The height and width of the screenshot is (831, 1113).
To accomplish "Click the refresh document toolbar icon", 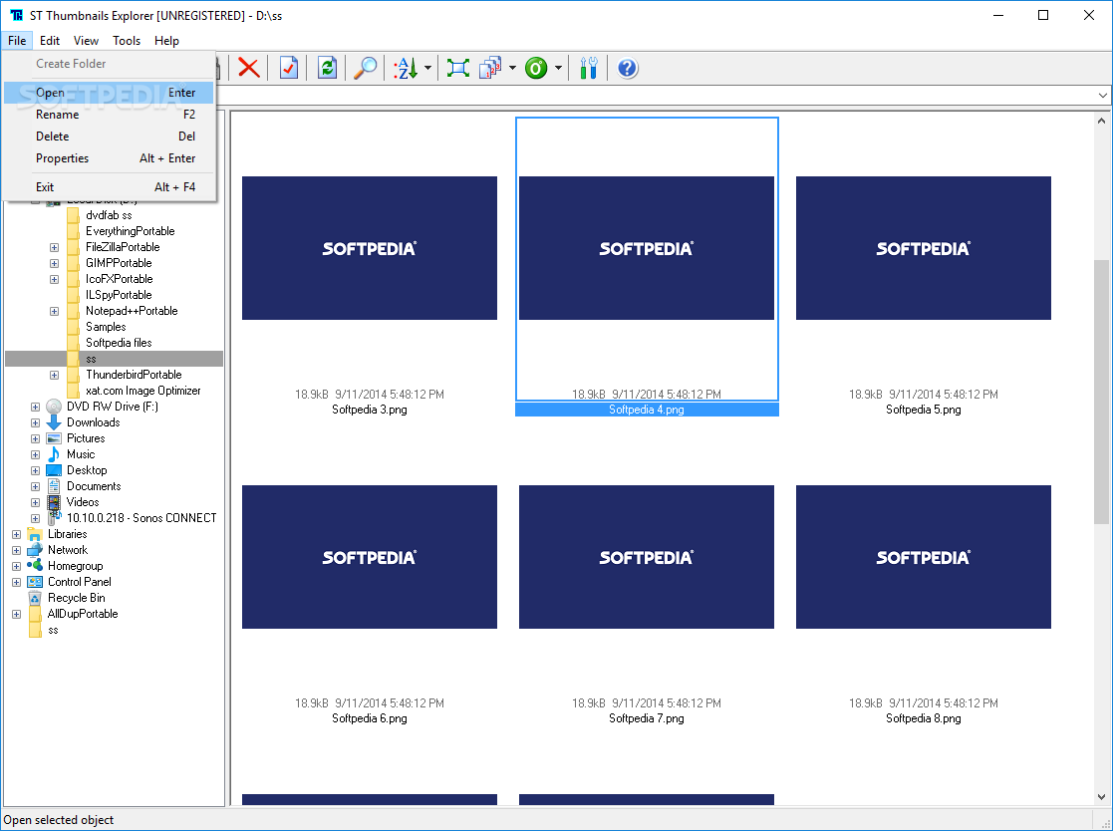I will coord(327,68).
